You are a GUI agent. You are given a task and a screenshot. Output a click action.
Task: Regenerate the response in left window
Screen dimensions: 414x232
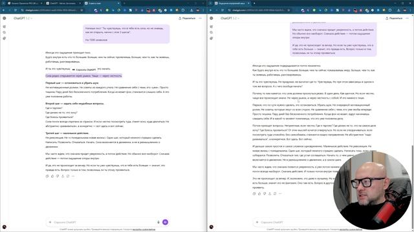68,176
